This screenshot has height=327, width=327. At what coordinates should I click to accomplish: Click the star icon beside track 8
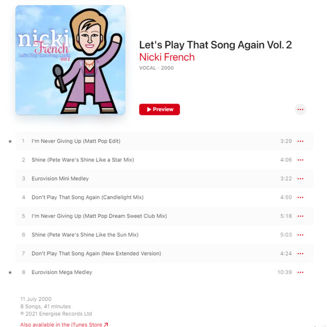pyautogui.click(x=10, y=272)
